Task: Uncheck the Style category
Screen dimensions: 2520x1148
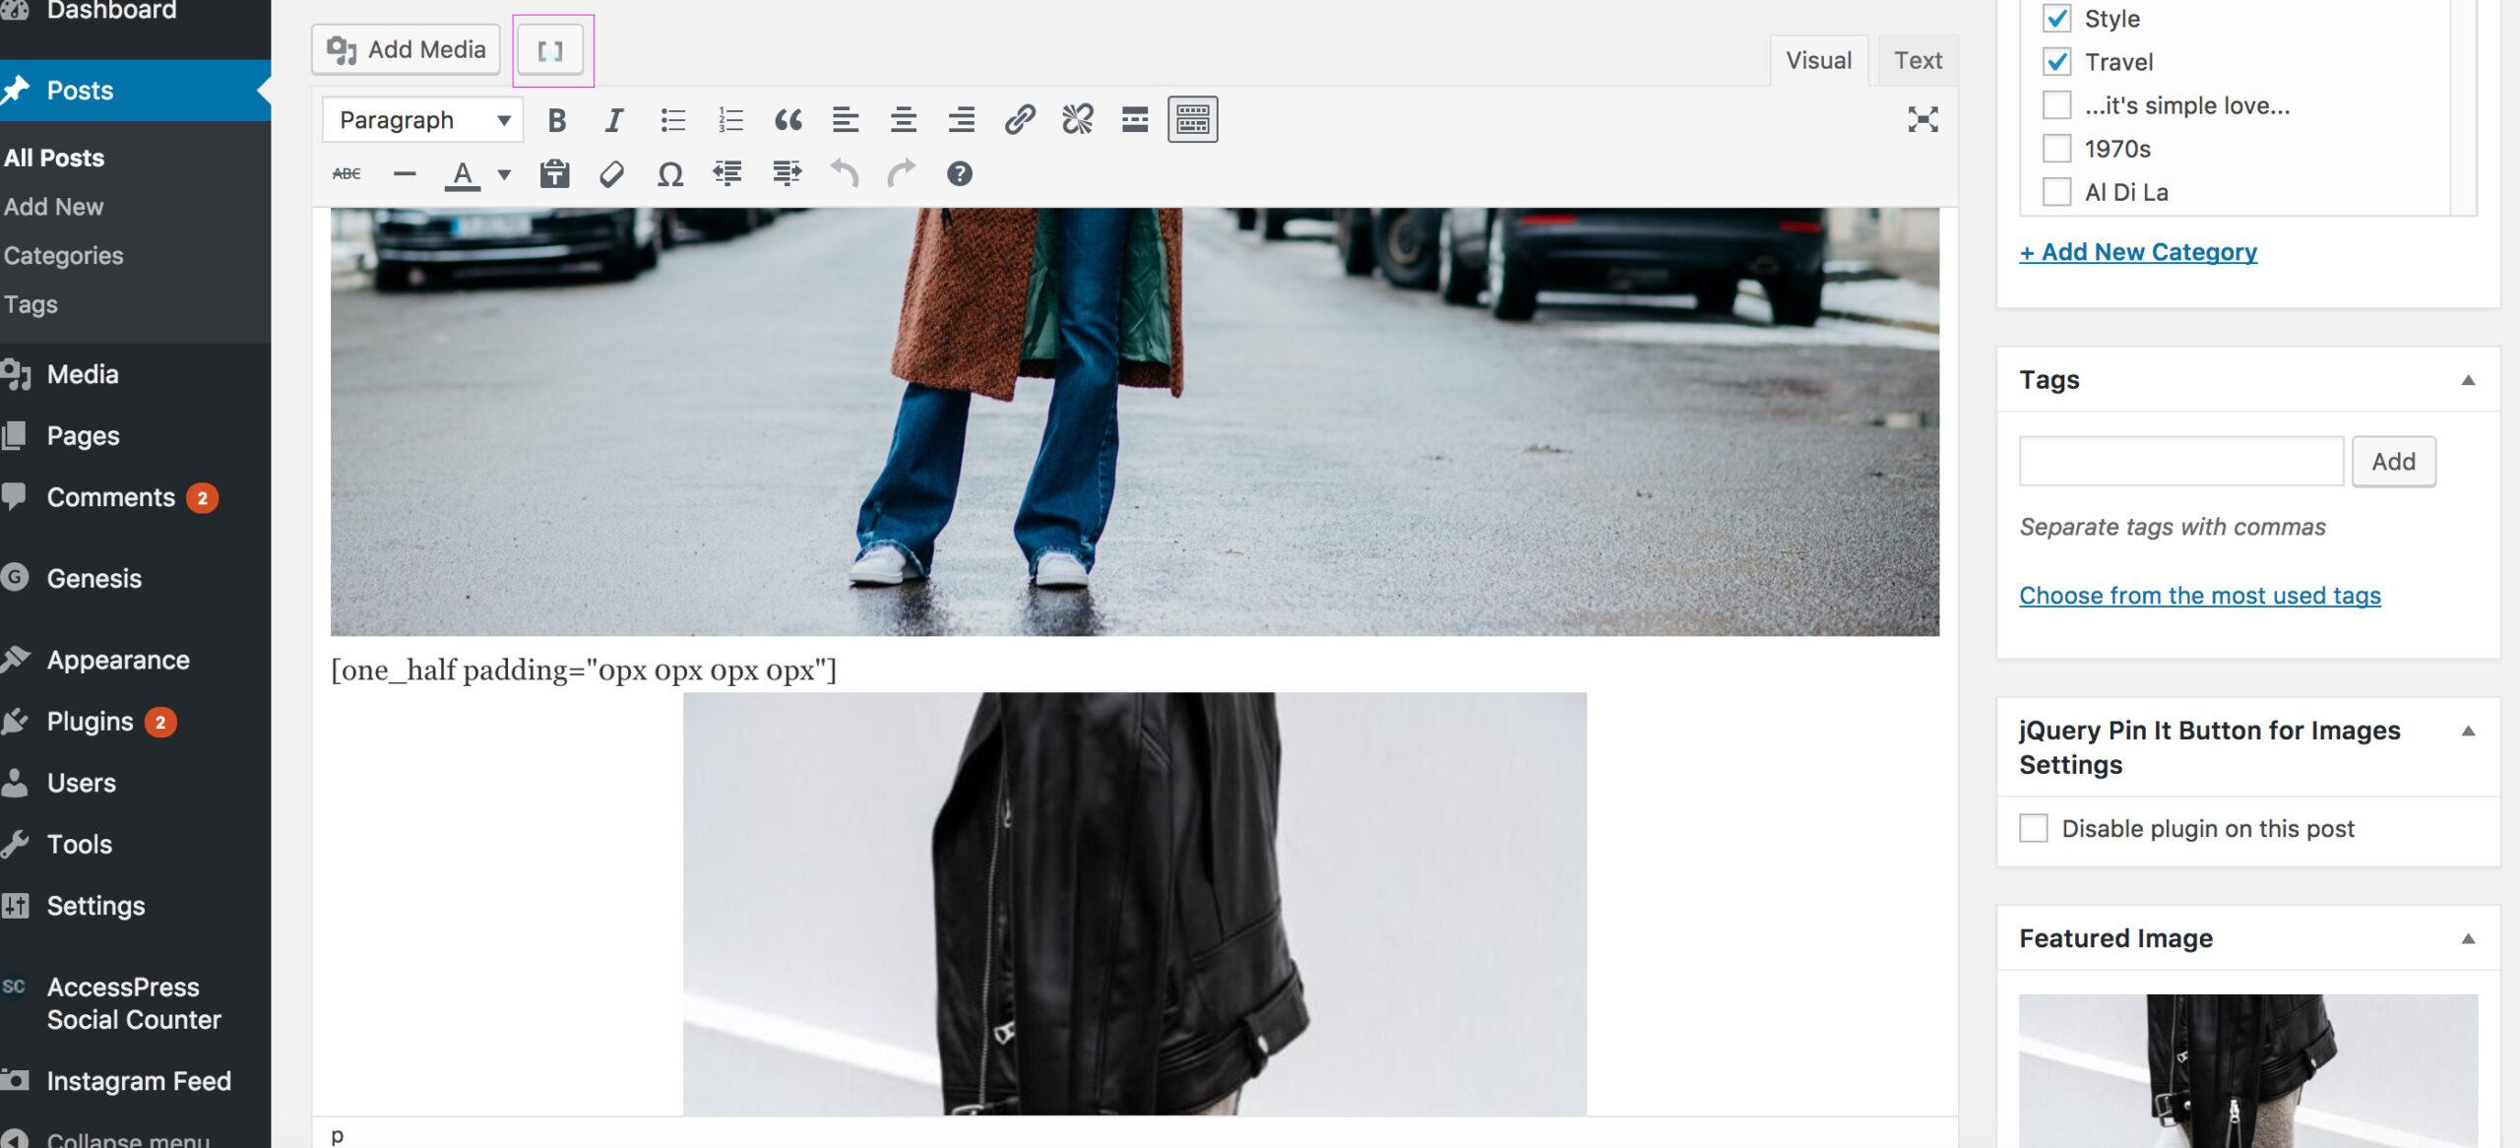Action: tap(2056, 18)
